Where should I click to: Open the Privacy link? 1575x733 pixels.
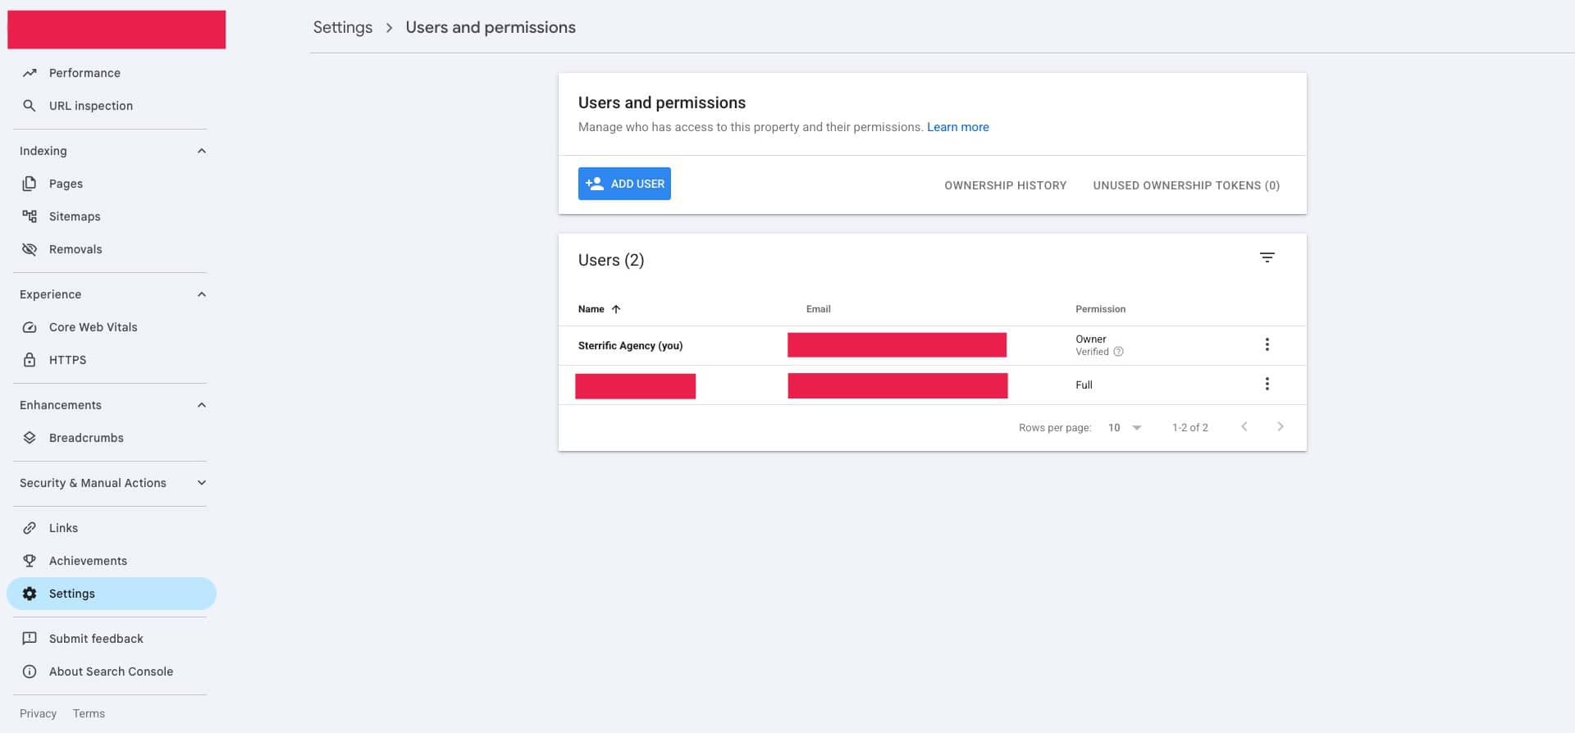(38, 713)
